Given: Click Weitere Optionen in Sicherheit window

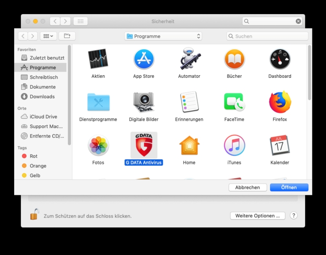Looking at the screenshot, I should pos(258,216).
